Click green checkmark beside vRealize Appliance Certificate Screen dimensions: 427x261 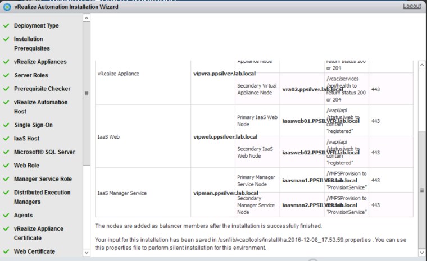[6, 228]
